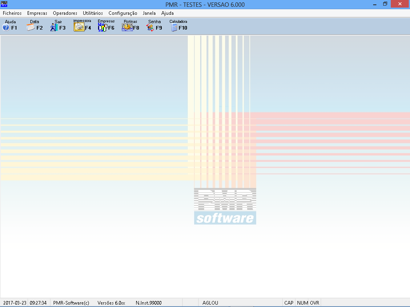410x307 pixels.
Task: Click the time 09:27:34 in status bar
Action: pyautogui.click(x=38, y=303)
